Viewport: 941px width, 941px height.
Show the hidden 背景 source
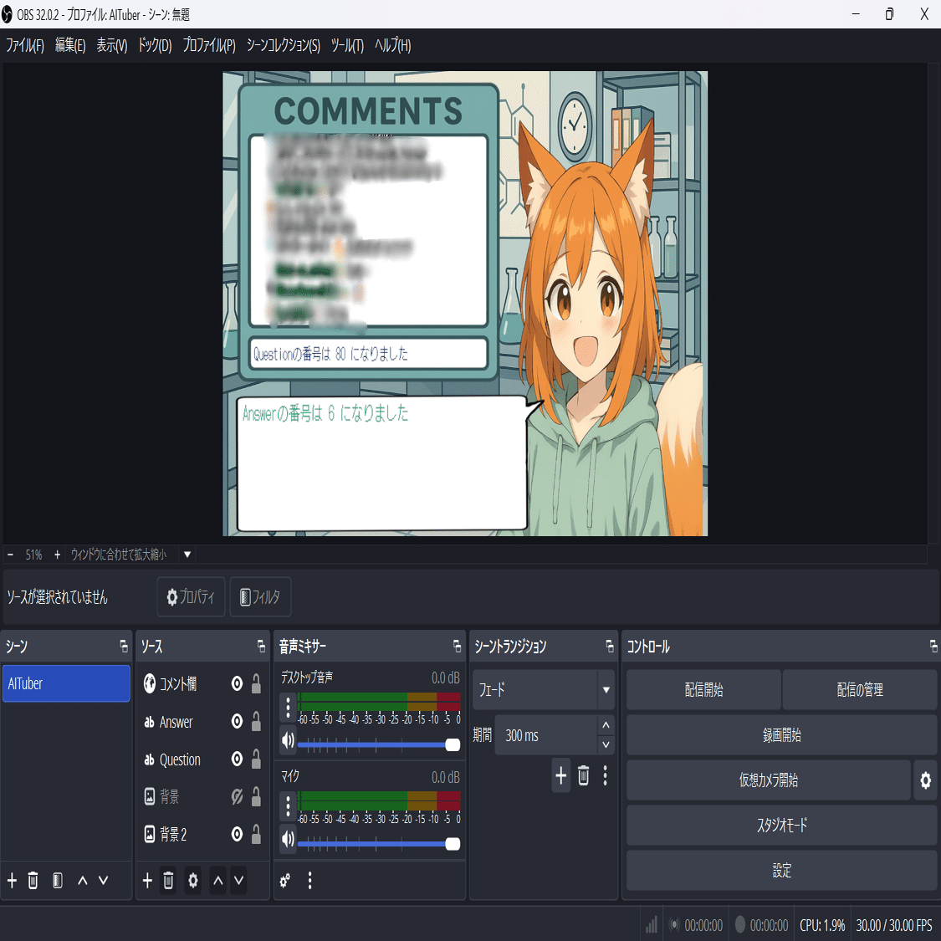point(236,796)
